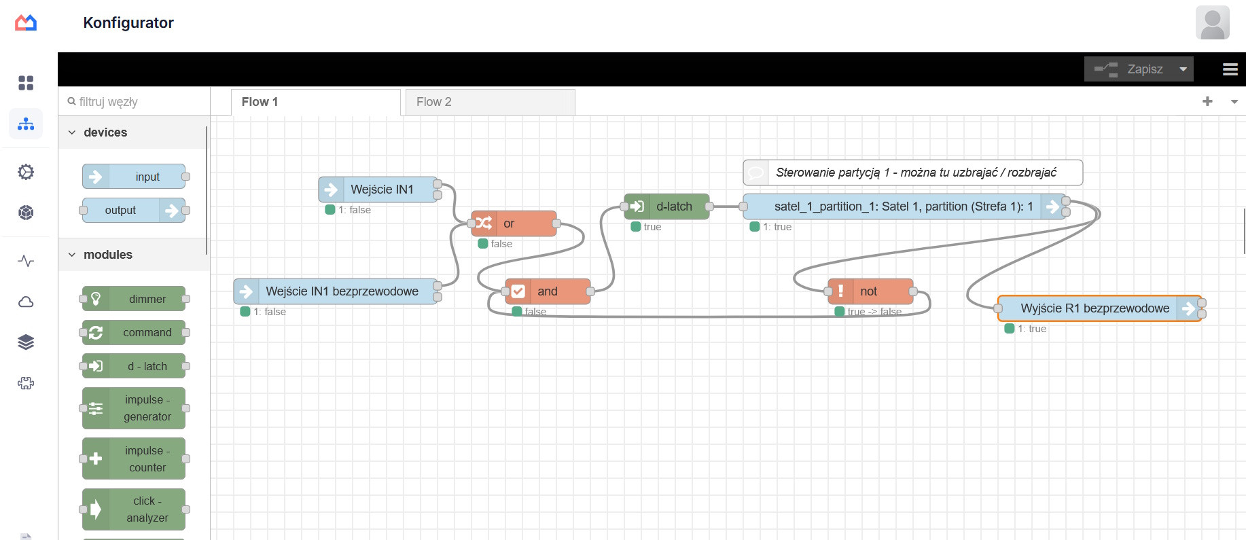The width and height of the screenshot is (1246, 540).
Task: Click the arrow icon on the satel partition node
Action: pyautogui.click(x=1052, y=206)
